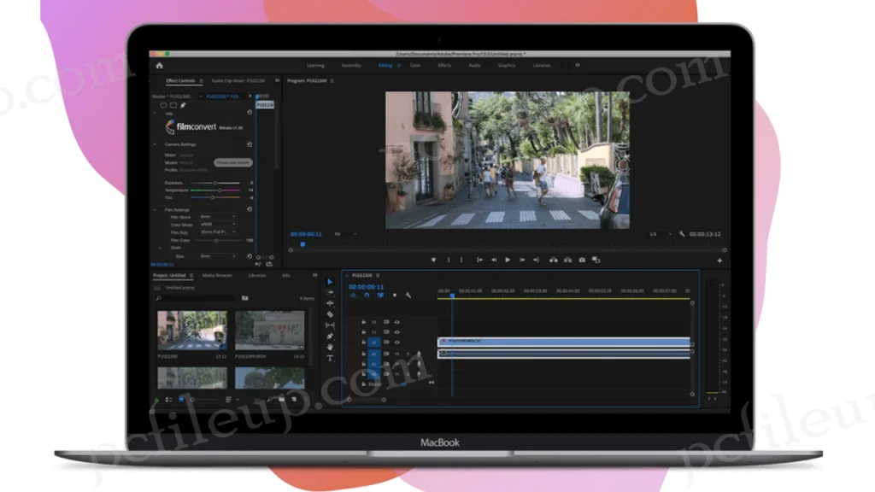Select the Razor tool in the tools panel
The height and width of the screenshot is (492, 875).
[331, 314]
